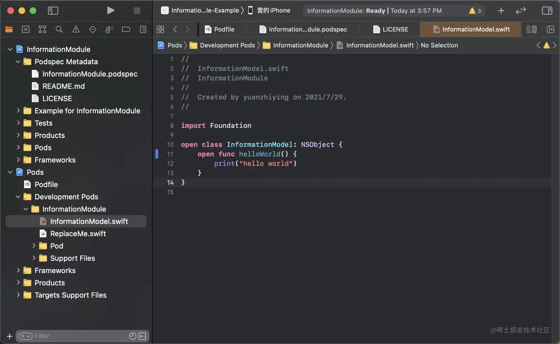Viewport: 560px width, 344px height.
Task: Open the Source Control navigator icon
Action: [26, 29]
